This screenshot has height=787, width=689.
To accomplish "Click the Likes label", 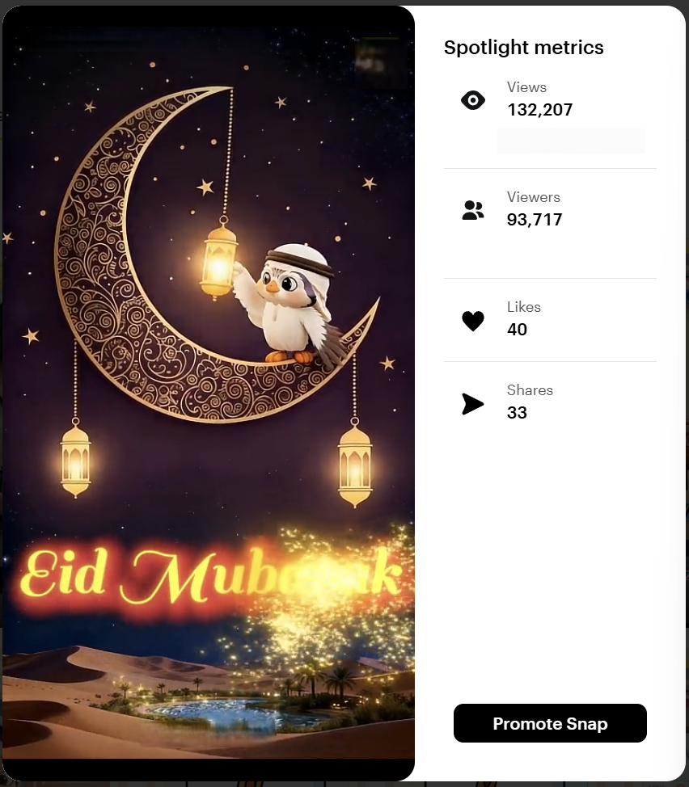I will coord(524,307).
